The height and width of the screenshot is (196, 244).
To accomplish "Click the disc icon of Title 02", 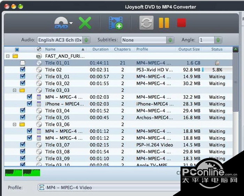I will tap(39, 70).
